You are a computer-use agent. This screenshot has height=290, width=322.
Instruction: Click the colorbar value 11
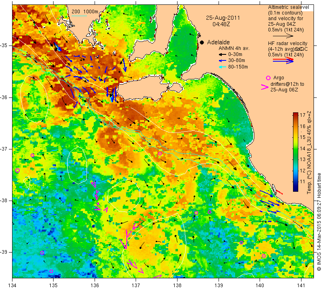(303, 182)
